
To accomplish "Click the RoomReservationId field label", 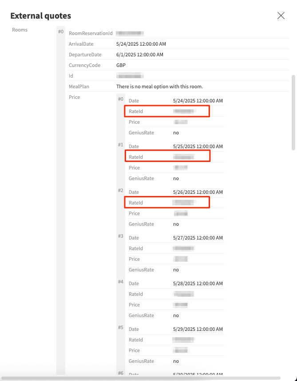I will point(91,33).
